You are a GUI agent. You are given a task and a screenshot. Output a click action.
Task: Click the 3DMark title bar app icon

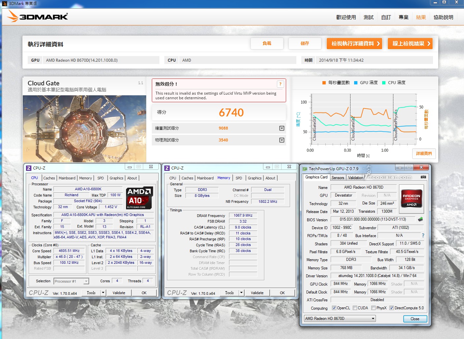point(5,4)
